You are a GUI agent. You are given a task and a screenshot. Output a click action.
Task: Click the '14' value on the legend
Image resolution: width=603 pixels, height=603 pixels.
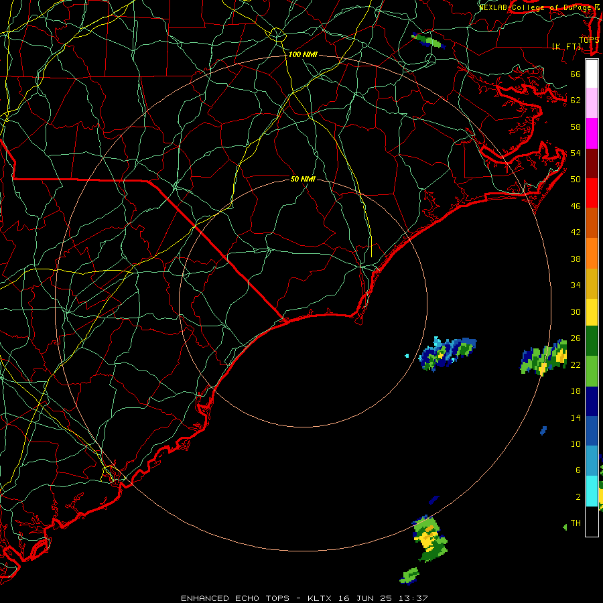pyautogui.click(x=576, y=417)
